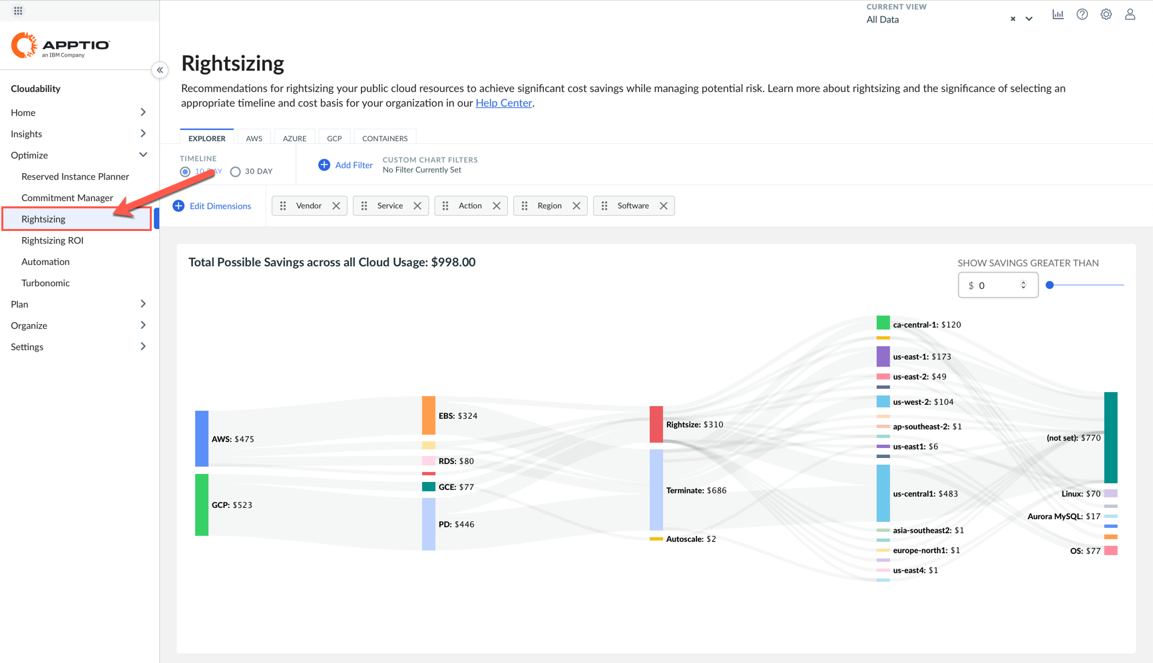Screen dimensions: 1153x663
Task: Click the PD lavender node bar
Action: pyautogui.click(x=429, y=524)
